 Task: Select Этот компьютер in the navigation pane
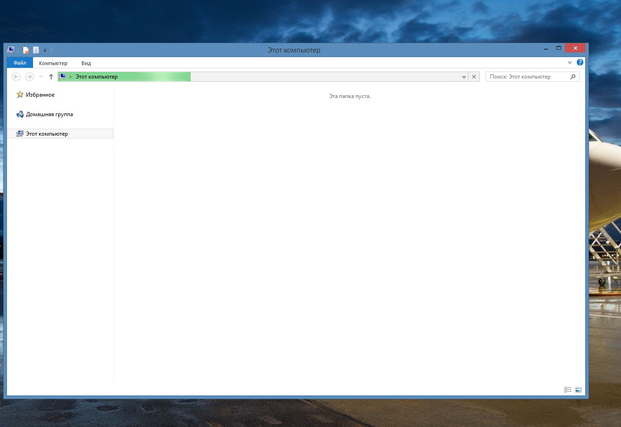(60, 134)
